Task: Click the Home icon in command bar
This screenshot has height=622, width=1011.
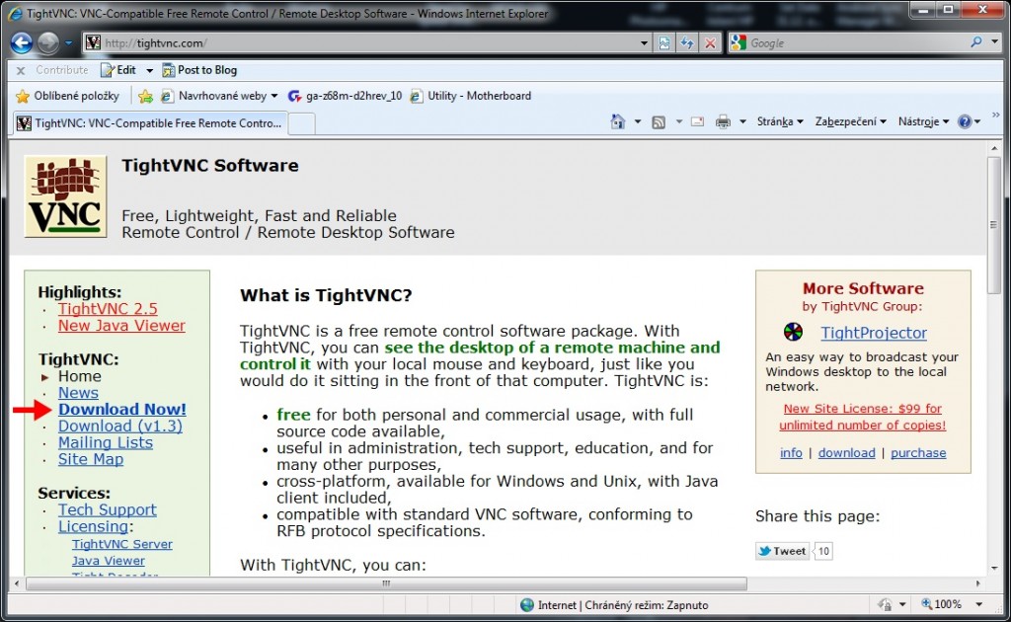Action: point(618,121)
